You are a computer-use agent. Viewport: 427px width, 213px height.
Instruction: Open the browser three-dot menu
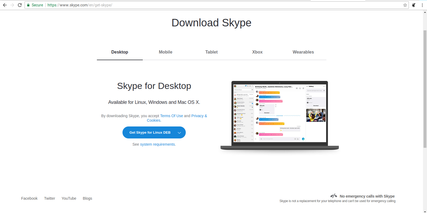(x=422, y=5)
